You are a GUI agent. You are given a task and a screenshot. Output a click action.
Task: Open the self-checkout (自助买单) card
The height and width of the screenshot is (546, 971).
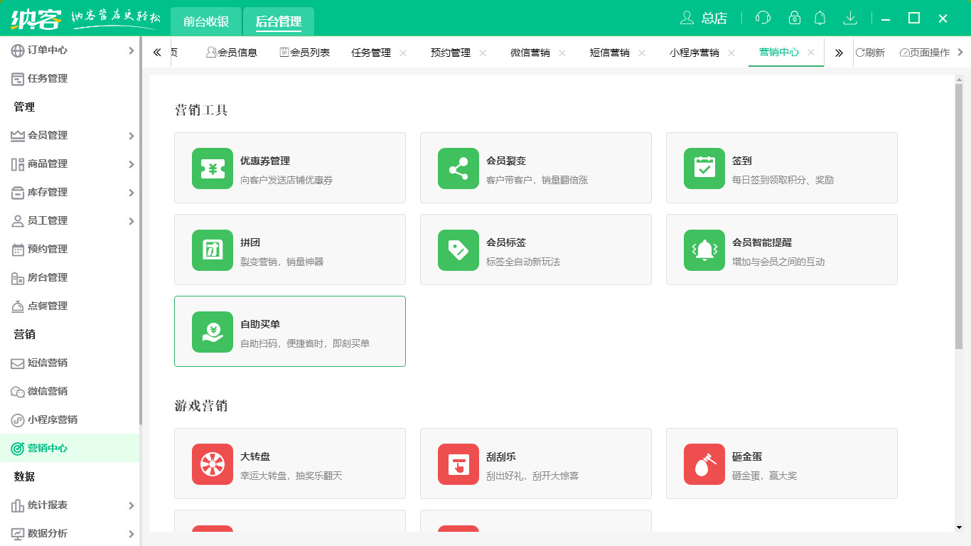(290, 331)
